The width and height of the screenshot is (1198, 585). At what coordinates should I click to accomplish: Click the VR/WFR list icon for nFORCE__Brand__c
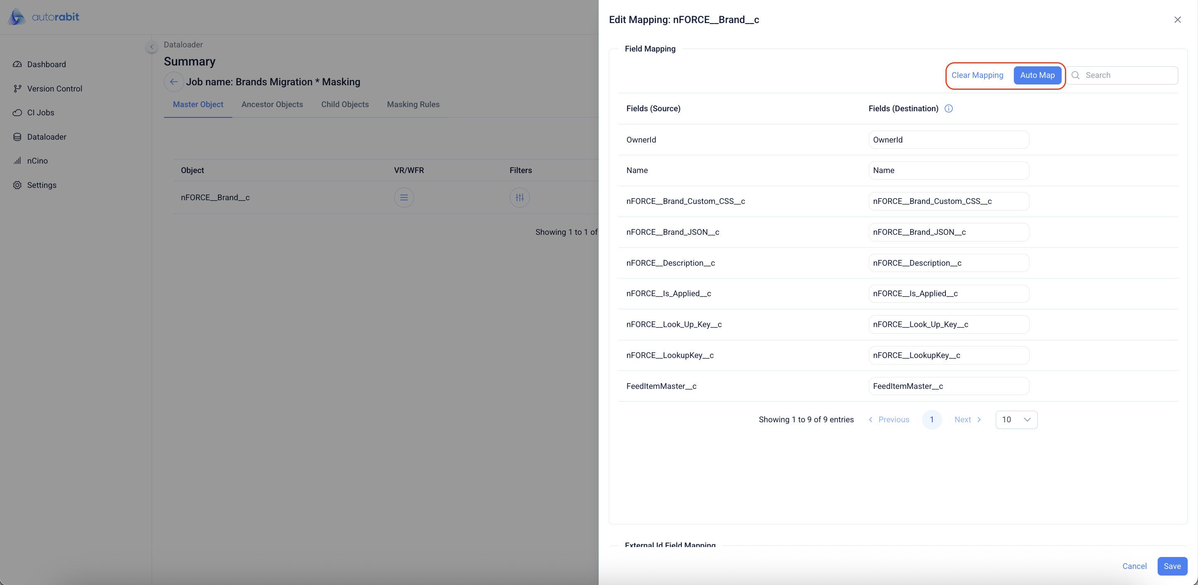[404, 198]
